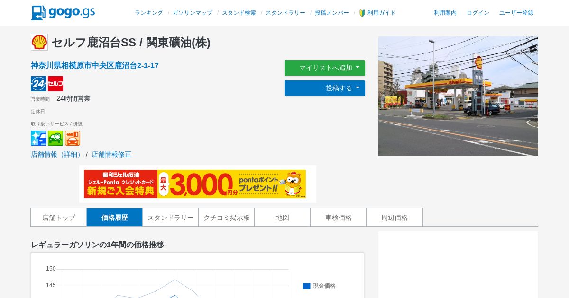Switch to the スタンドラリー tab

(x=171, y=217)
